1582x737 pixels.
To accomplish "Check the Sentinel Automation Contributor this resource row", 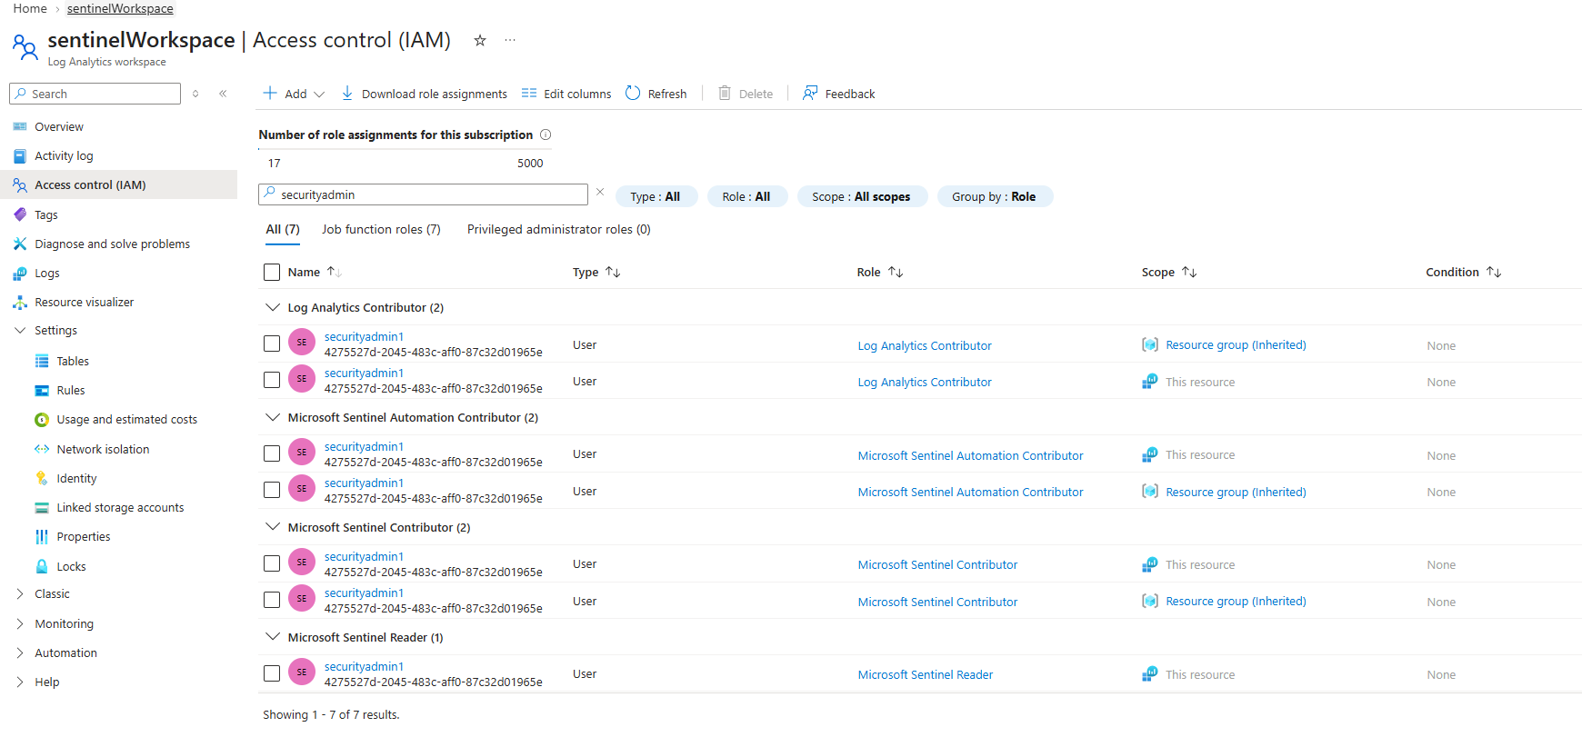I will pyautogui.click(x=272, y=453).
